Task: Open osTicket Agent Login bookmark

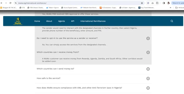Action: [x=128, y=8]
